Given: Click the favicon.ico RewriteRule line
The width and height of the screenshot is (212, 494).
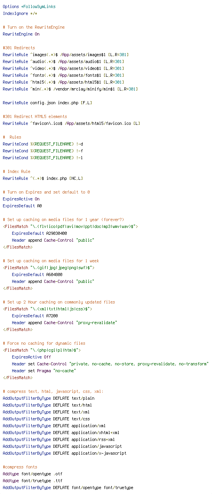Looking at the screenshot, I should pos(71,124).
